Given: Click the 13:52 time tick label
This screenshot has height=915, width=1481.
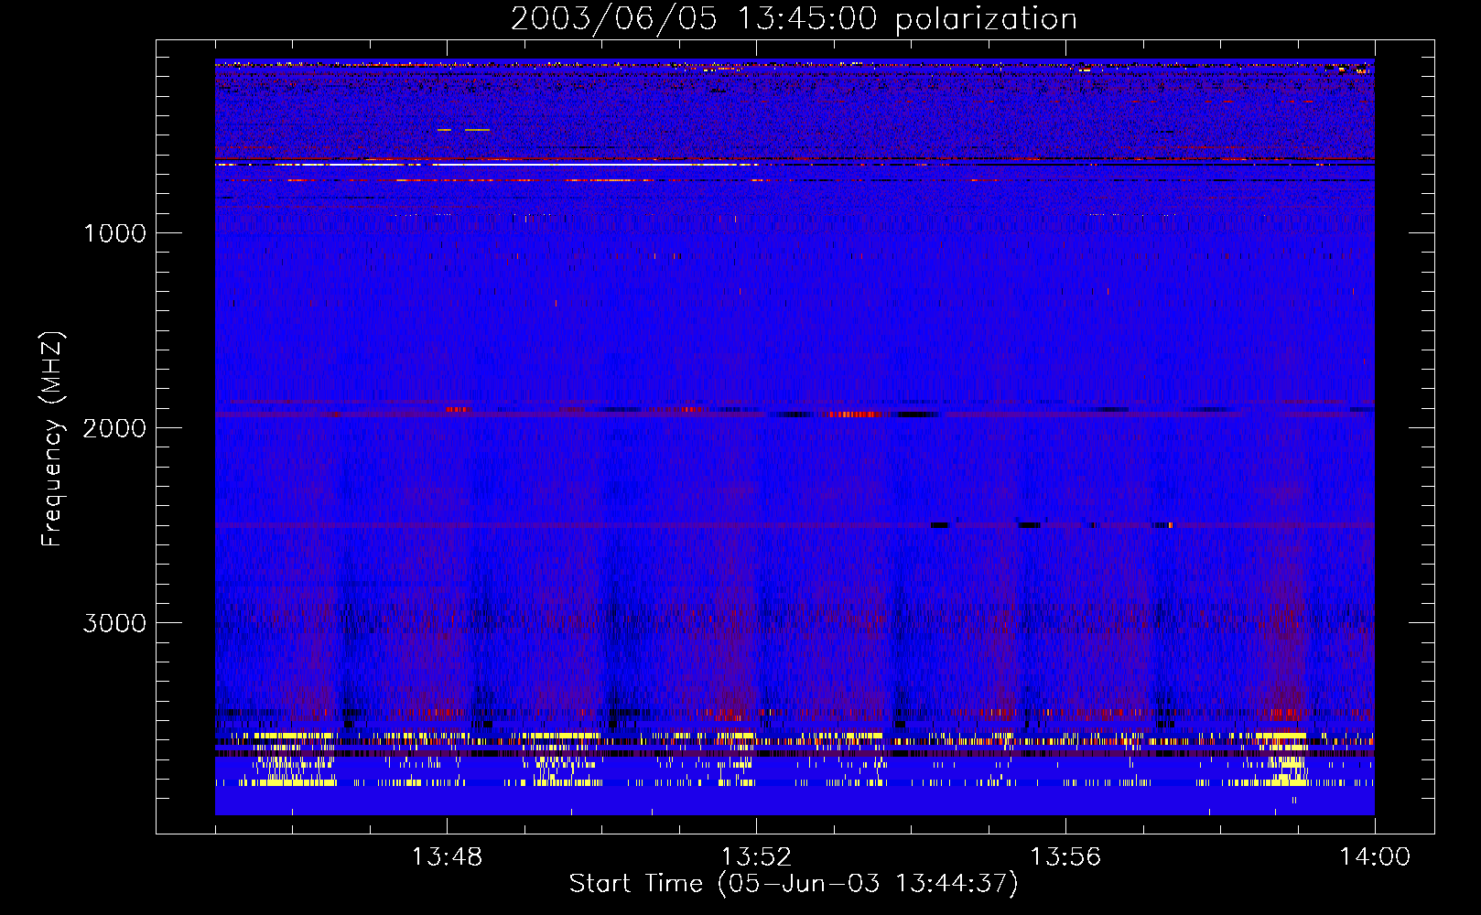Looking at the screenshot, I should coord(756,857).
